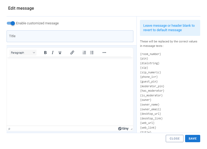The height and width of the screenshot is (149, 207).
Task: Disable the customized message toggle
Action: click(11, 23)
